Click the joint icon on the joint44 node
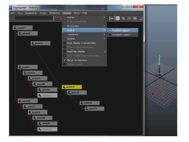 pos(25,73)
